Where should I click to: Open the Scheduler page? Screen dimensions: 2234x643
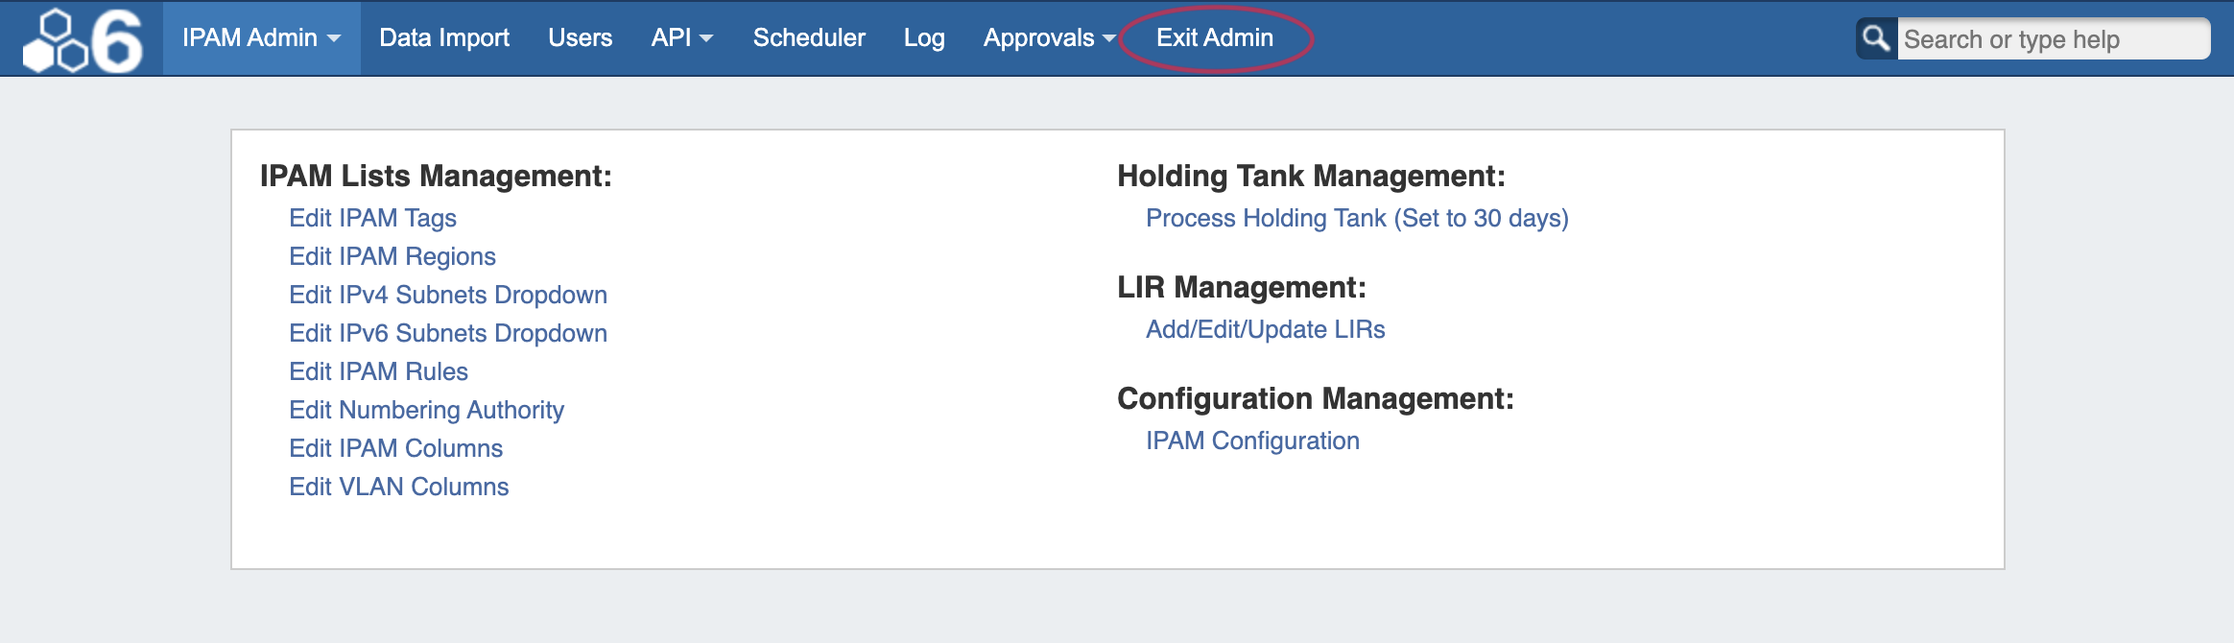[809, 38]
